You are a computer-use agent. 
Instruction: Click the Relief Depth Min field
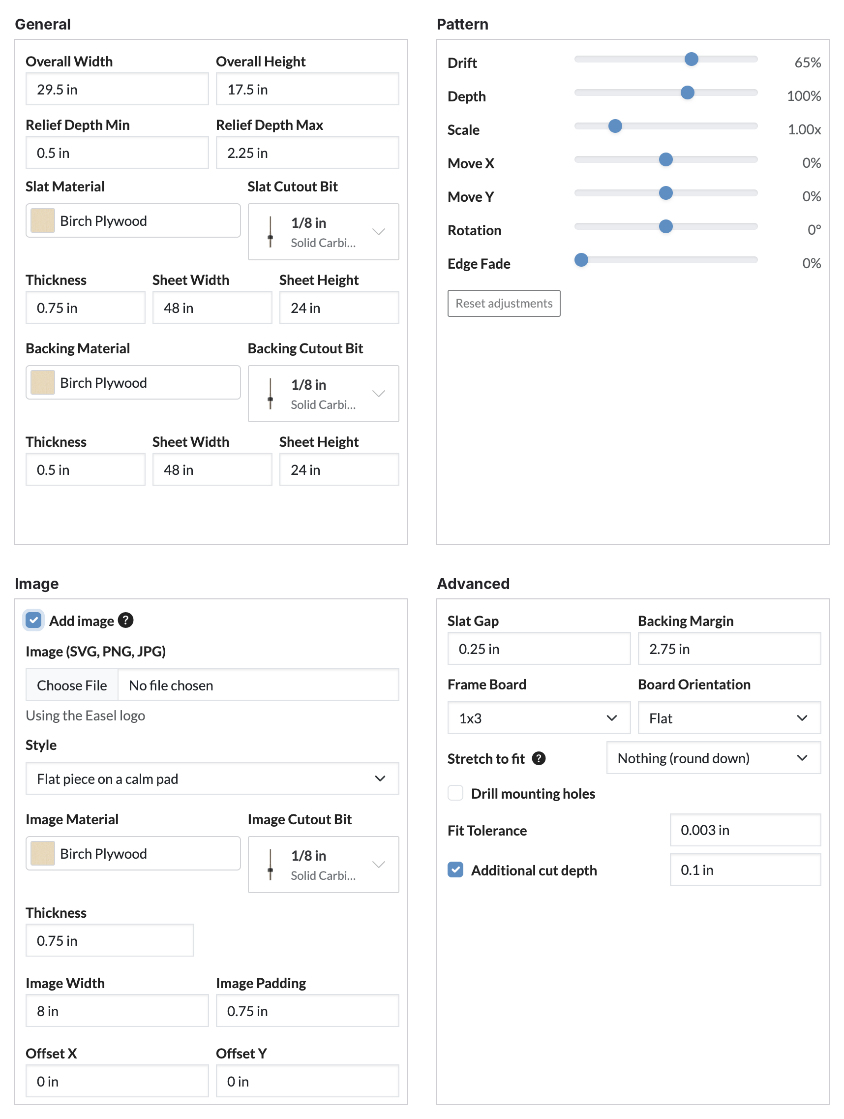coord(117,152)
